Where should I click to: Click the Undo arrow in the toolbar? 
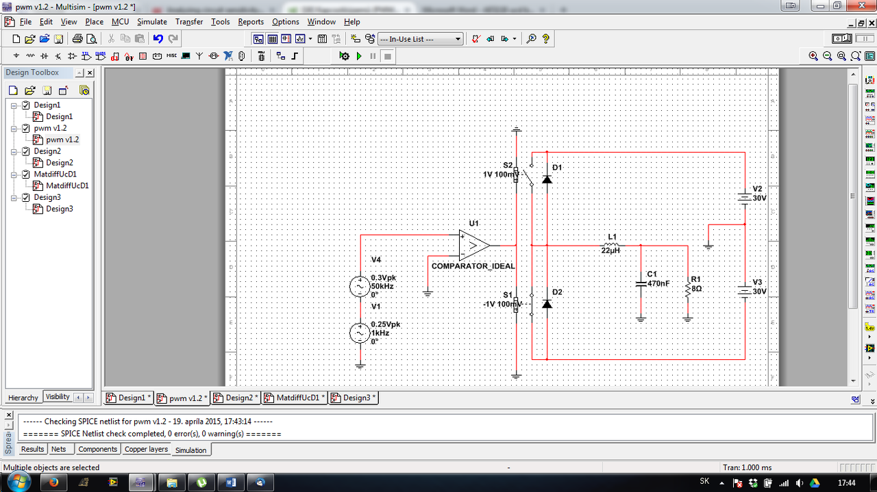[158, 39]
